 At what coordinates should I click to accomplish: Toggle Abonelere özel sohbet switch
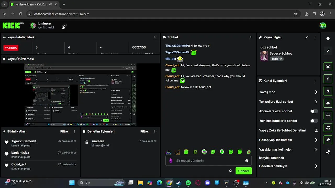(x=314, y=111)
